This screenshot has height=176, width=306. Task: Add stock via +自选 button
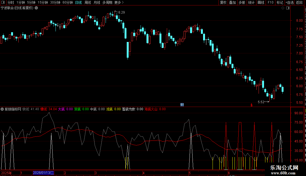click(289, 2)
